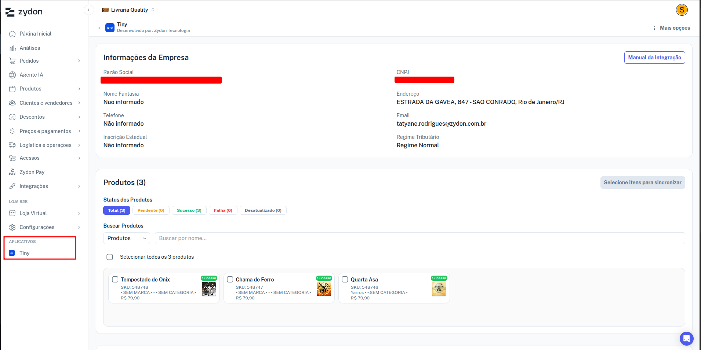Open the user avatar S menu
Screen dimensions: 701x350
click(x=682, y=10)
